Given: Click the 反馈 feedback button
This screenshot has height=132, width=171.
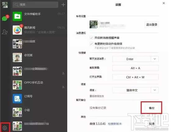Looking at the screenshot, I should click(151, 124).
